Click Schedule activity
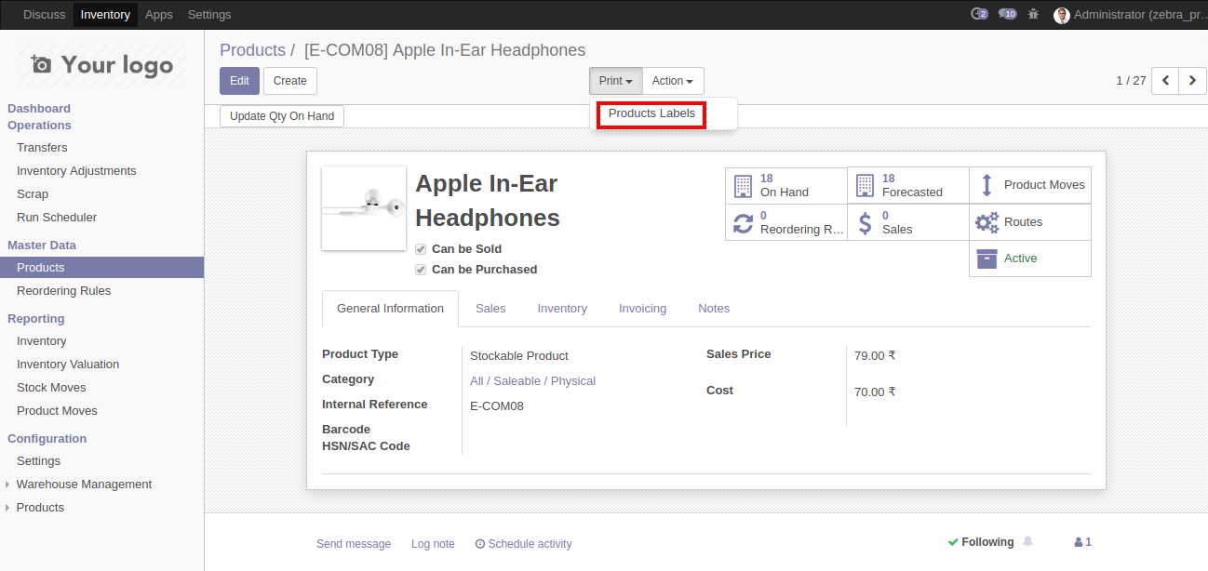The height and width of the screenshot is (571, 1208). pos(523,544)
